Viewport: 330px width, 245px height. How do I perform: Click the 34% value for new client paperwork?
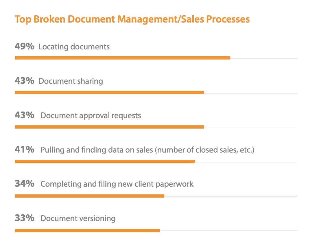tap(24, 183)
